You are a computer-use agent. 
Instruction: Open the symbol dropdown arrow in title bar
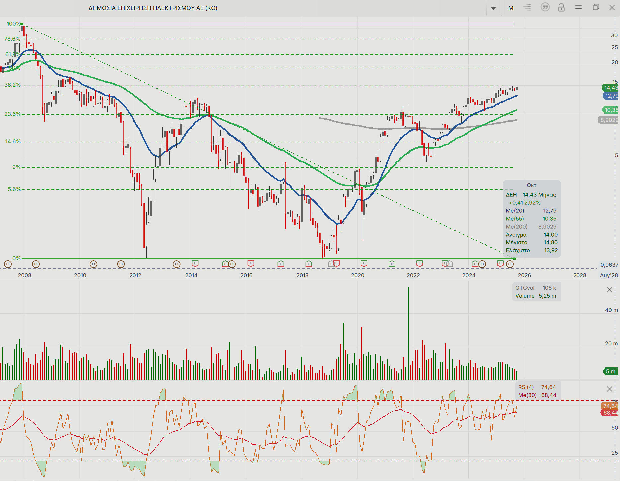pyautogui.click(x=494, y=8)
